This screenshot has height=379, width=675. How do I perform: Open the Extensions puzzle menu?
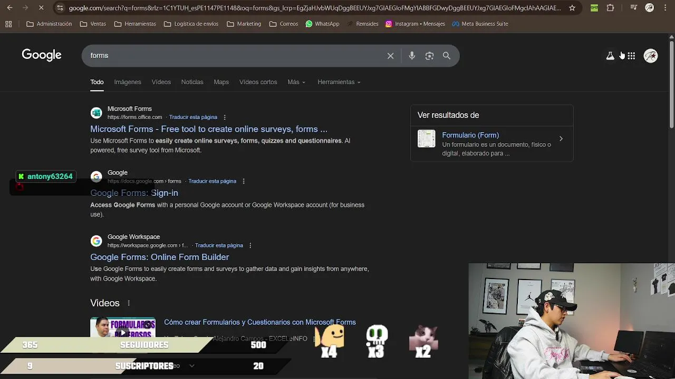click(x=610, y=8)
